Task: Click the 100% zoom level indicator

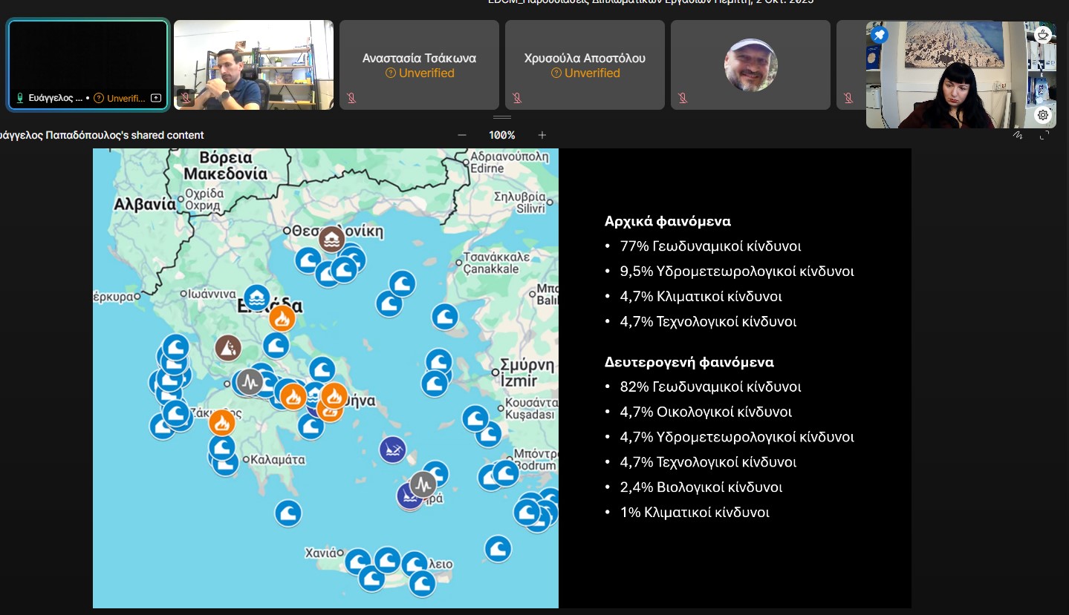Action: point(502,135)
